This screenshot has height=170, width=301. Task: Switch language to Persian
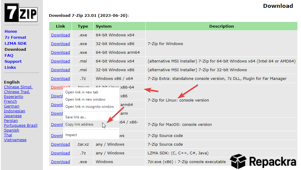pyautogui.click(x=11, y=120)
